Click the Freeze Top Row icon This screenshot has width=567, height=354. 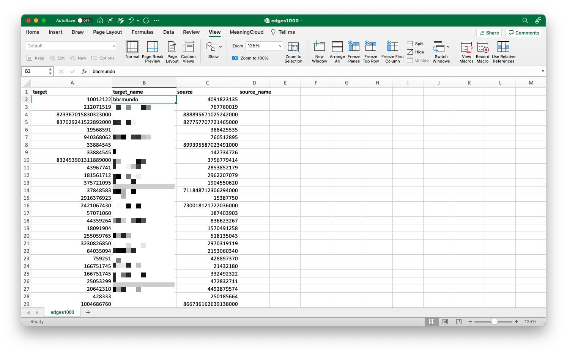point(371,52)
